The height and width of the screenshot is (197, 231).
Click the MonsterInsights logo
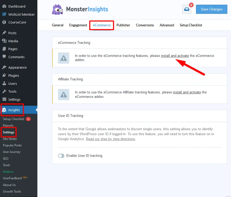pyautogui.click(x=80, y=9)
